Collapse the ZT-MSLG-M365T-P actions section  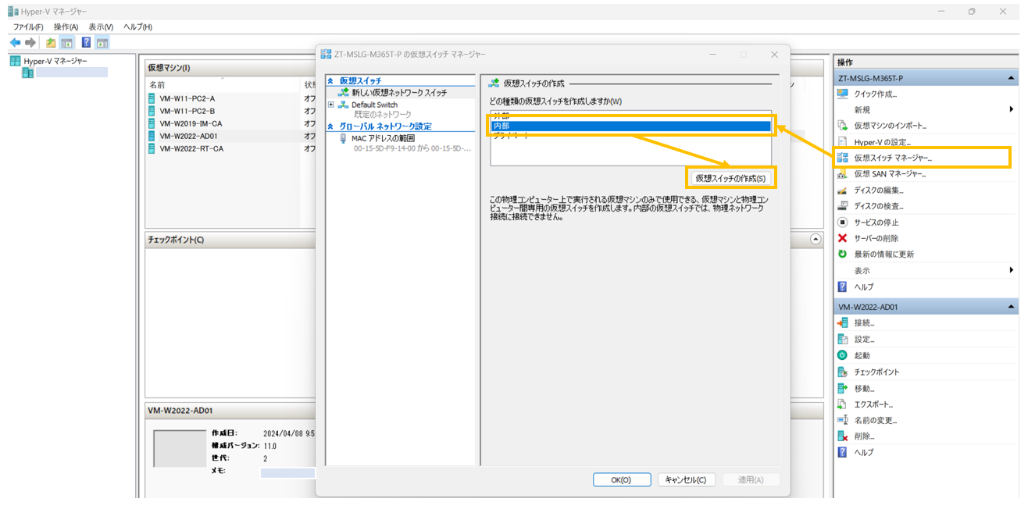pyautogui.click(x=1011, y=79)
